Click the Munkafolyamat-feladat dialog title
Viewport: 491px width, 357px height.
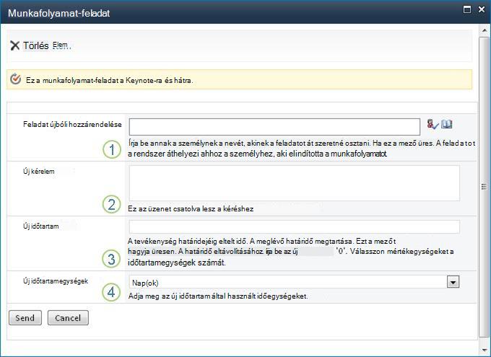tap(59, 13)
